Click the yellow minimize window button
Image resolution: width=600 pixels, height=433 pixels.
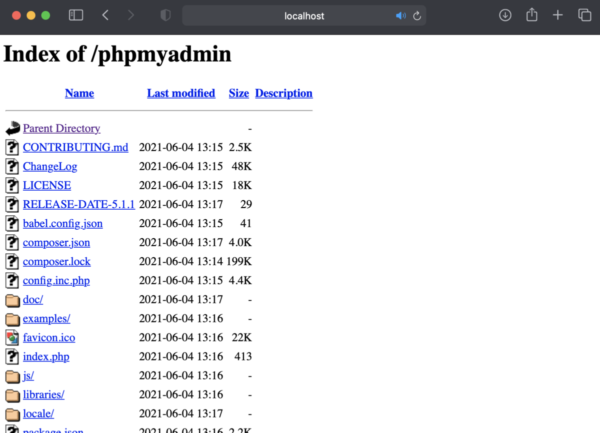pos(31,16)
